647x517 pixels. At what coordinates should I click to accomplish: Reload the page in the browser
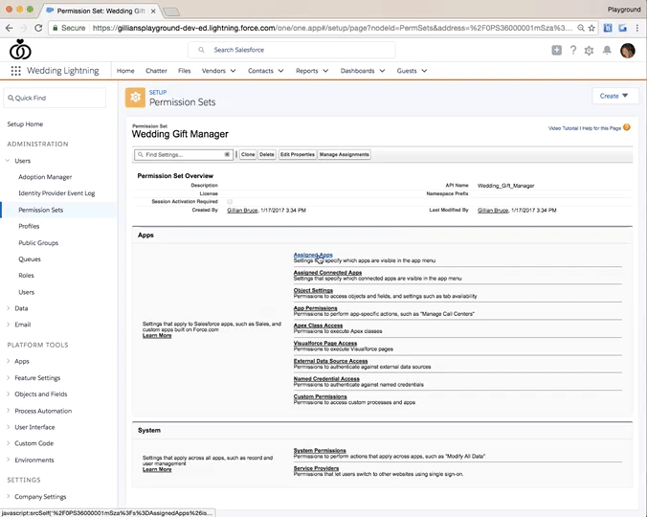(38, 28)
